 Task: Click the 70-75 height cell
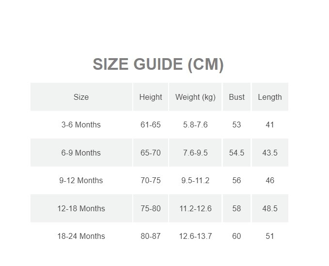tap(150, 180)
